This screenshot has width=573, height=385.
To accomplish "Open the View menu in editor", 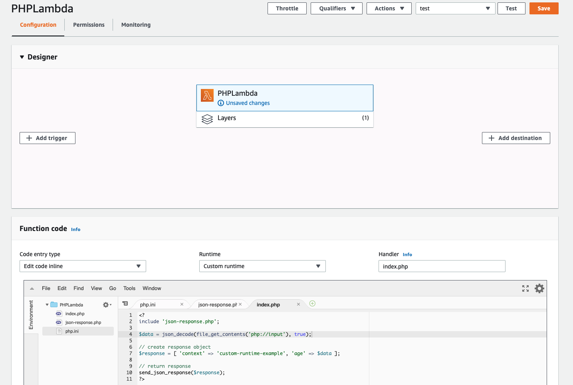I will pos(97,288).
